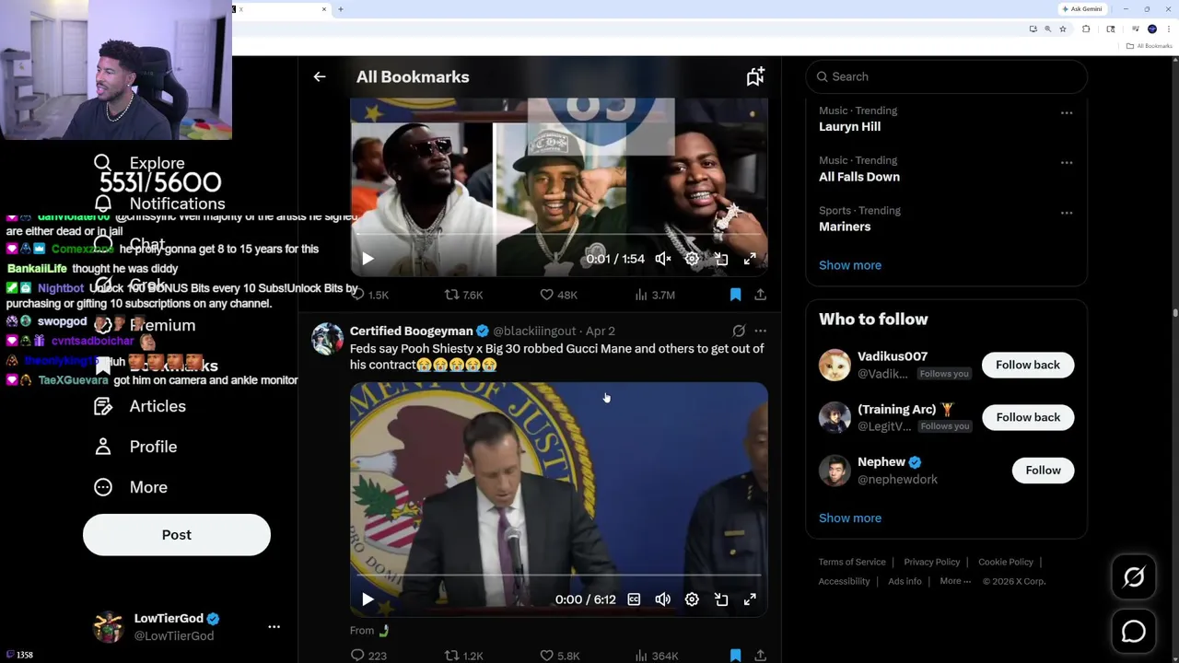Viewport: 1179px width, 663px height.
Task: Open the Accessibility footer link
Action: [844, 581]
